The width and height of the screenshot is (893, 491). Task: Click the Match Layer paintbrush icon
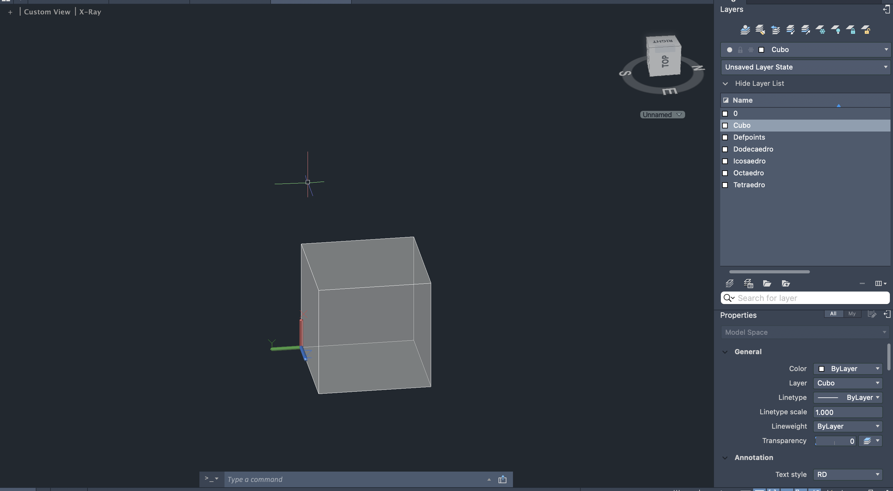[760, 30]
